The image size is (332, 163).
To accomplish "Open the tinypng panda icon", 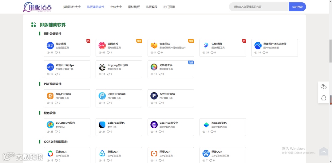I will tap(102, 67).
